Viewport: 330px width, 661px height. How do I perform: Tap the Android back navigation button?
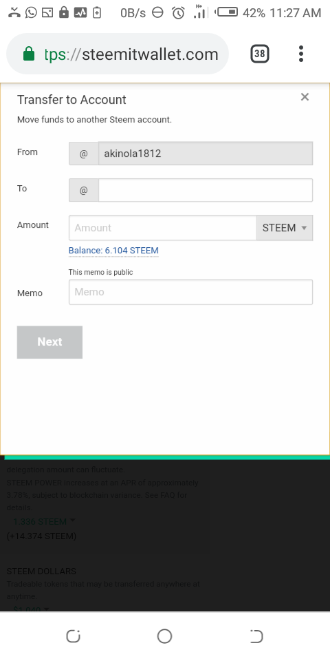(256, 636)
